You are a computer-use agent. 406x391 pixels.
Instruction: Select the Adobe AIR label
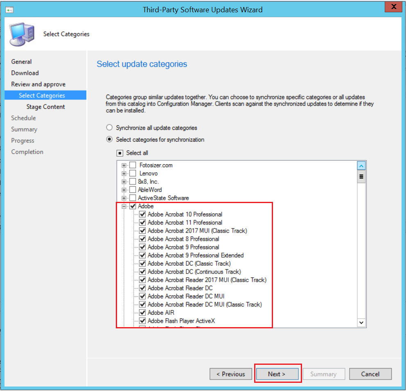pyautogui.click(x=161, y=312)
